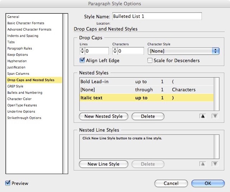Select the Italic text nested style row

coord(147,97)
